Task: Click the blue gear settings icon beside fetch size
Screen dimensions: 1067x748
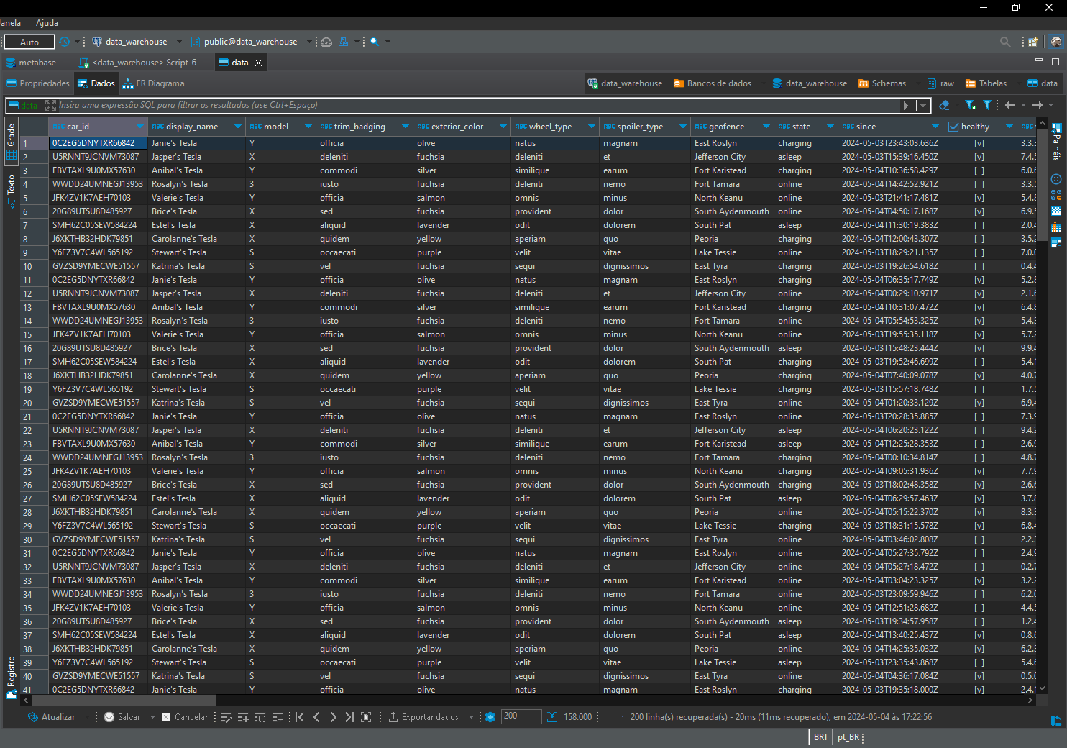Action: [490, 717]
